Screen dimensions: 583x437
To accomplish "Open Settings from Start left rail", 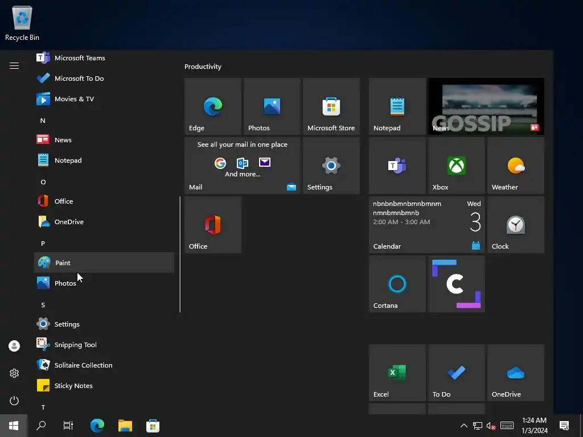I will (x=14, y=373).
